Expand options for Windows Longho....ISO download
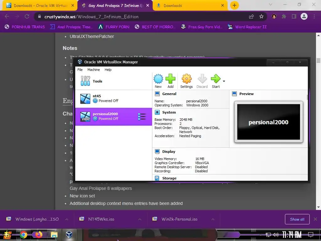Viewport: 321px width, 241px height. pyautogui.click(x=67, y=219)
